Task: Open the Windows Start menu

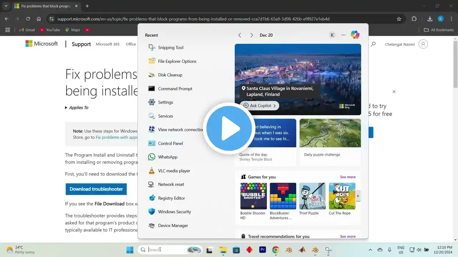Action: (130, 250)
